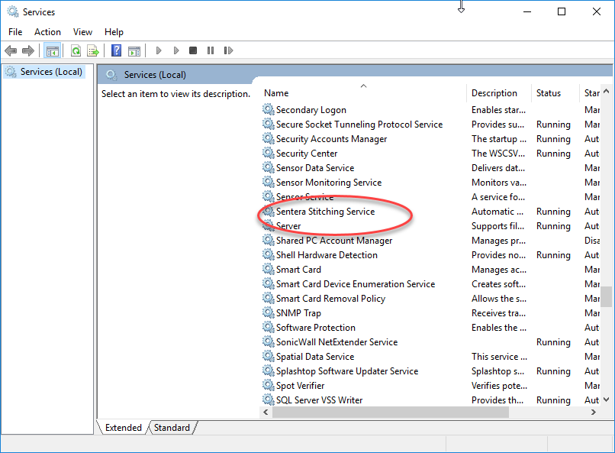Click the Show/Hide Action Pane icon
Viewport: 615px width, 453px height.
point(134,51)
